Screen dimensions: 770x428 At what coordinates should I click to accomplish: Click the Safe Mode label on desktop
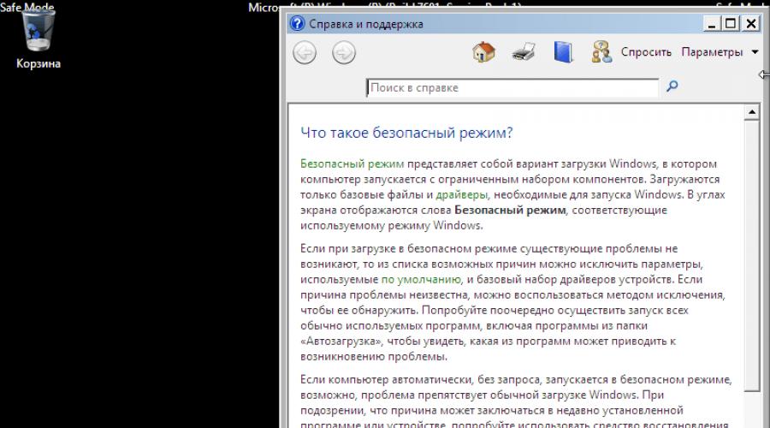click(27, 7)
